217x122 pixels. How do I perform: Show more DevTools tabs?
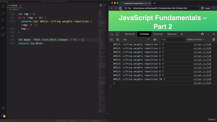click(x=182, y=34)
